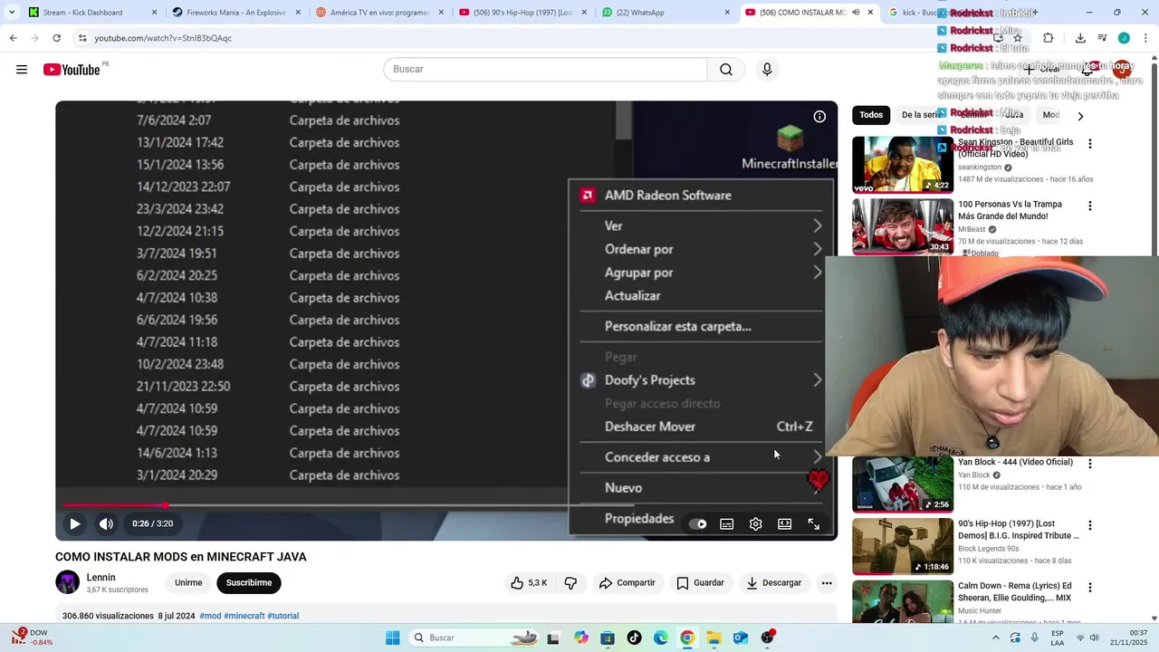Screen dimensions: 1159x652
Task: Click the YouTube Buscar search field
Action: [545, 70]
